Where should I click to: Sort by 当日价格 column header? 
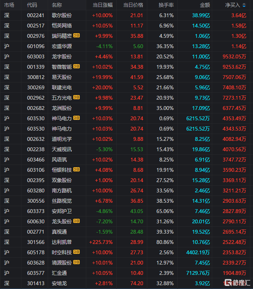[x=133, y=5]
